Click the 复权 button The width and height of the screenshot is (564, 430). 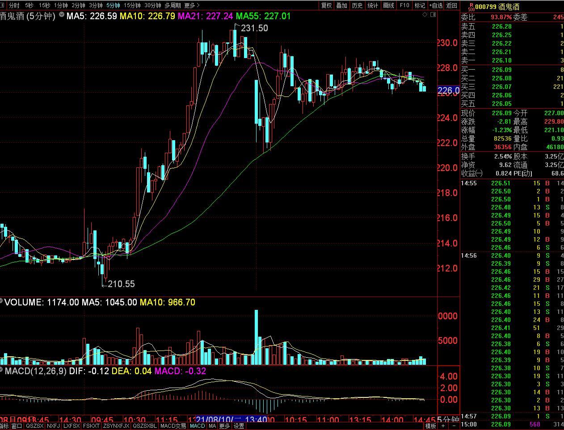327,5
